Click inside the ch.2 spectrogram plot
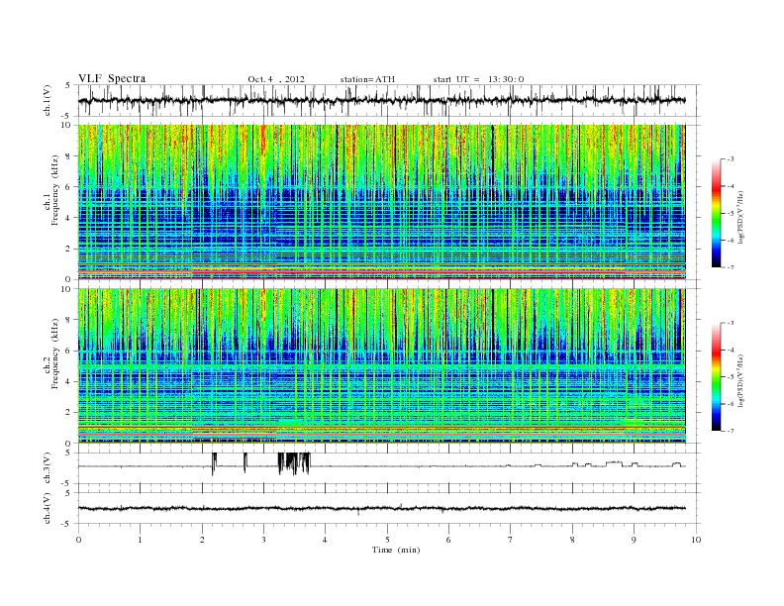Screen dimensions: 784x606 381,366
